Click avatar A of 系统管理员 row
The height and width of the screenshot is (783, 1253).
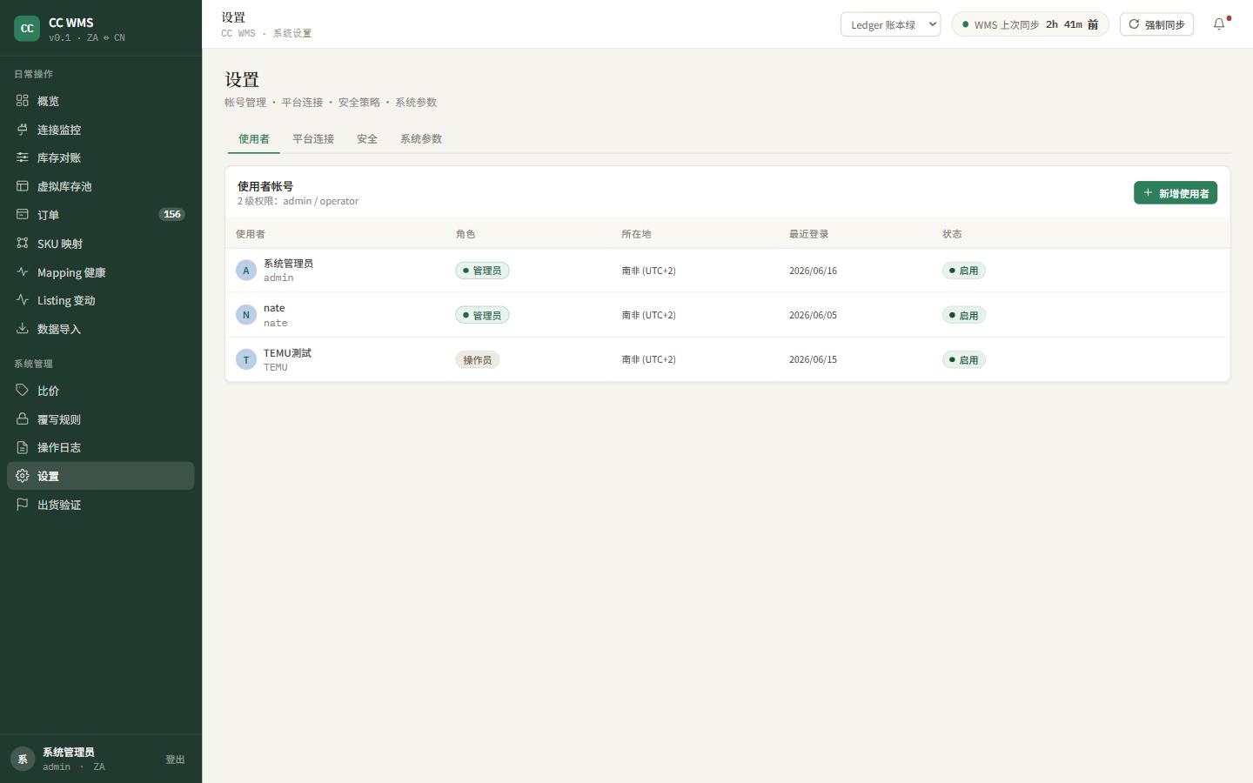[246, 271]
